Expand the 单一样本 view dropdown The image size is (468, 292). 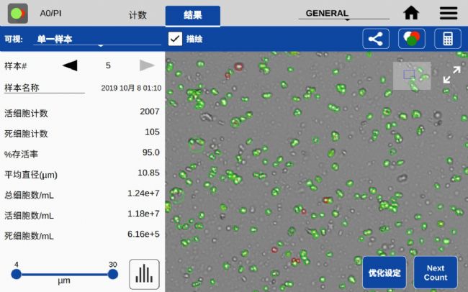pos(99,40)
